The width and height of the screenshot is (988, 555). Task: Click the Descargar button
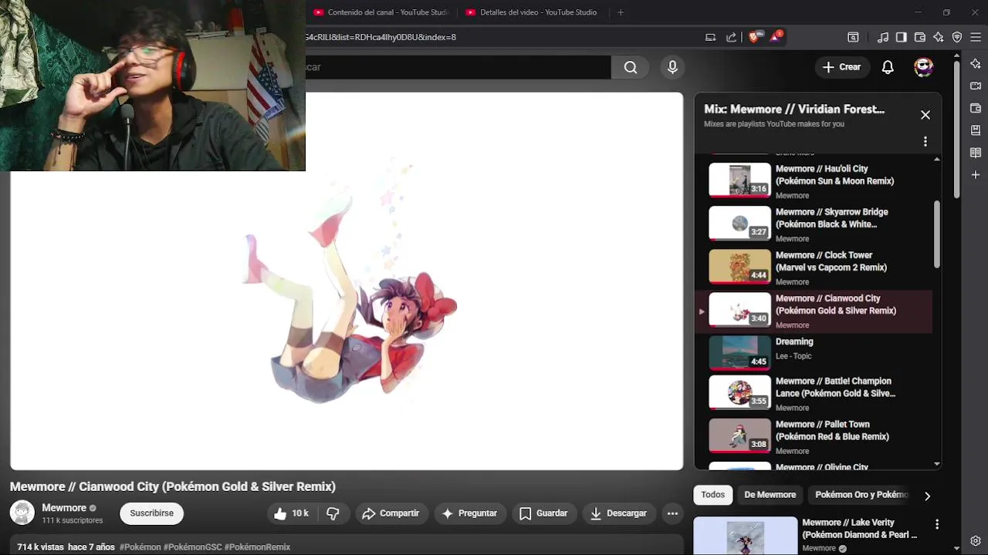(x=619, y=513)
